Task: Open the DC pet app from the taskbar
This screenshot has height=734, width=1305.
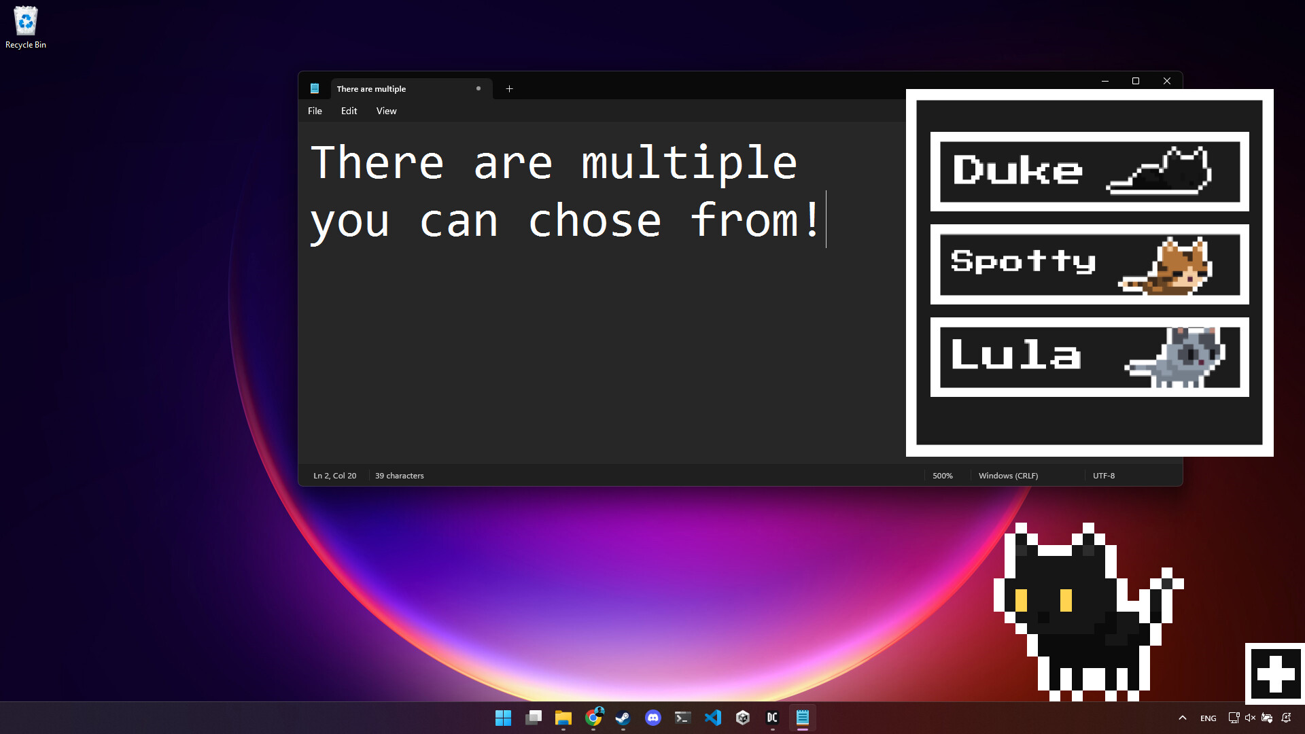Action: pos(772,718)
